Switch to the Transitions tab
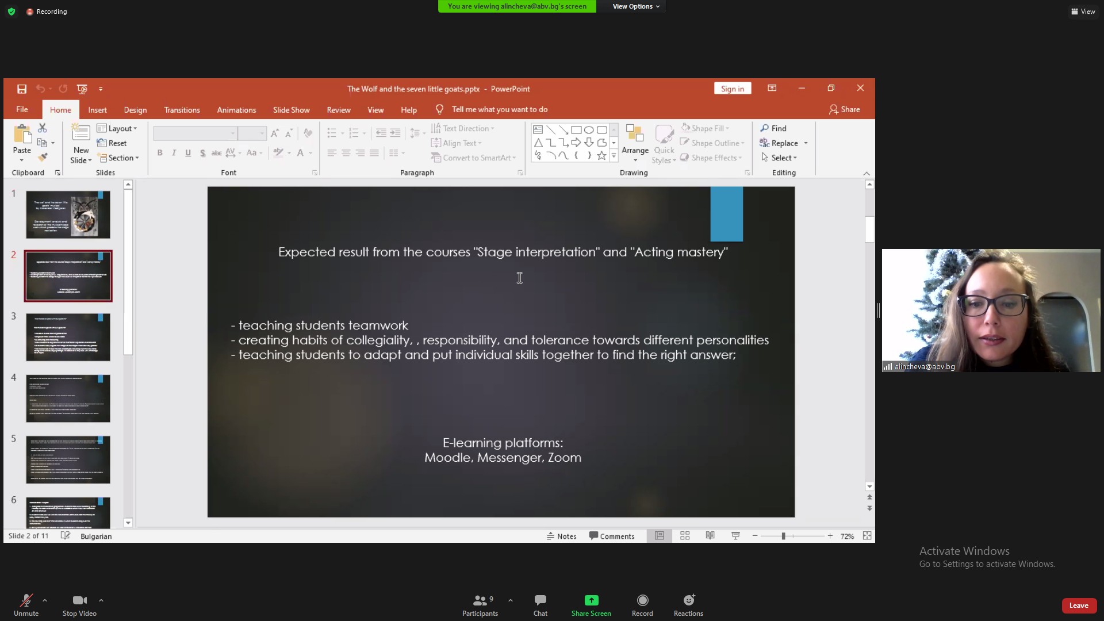Screen dimensions: 1104x621 point(182,110)
